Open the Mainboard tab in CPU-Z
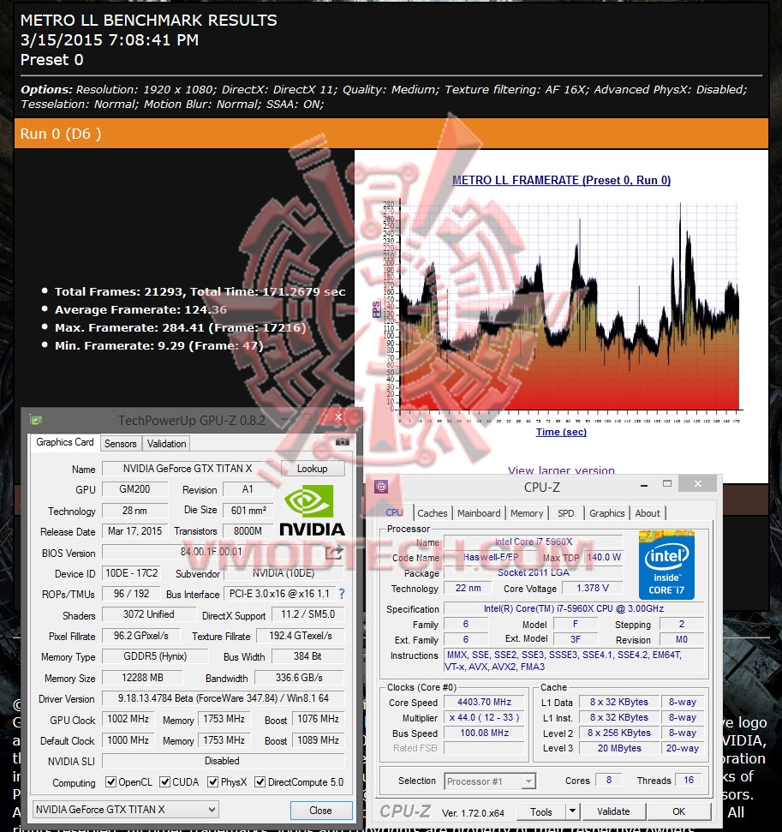The width and height of the screenshot is (782, 832). (479, 513)
